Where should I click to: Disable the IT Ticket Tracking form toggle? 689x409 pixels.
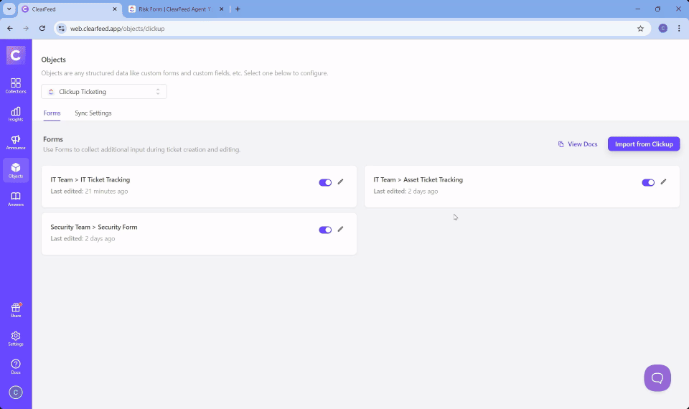coord(325,182)
